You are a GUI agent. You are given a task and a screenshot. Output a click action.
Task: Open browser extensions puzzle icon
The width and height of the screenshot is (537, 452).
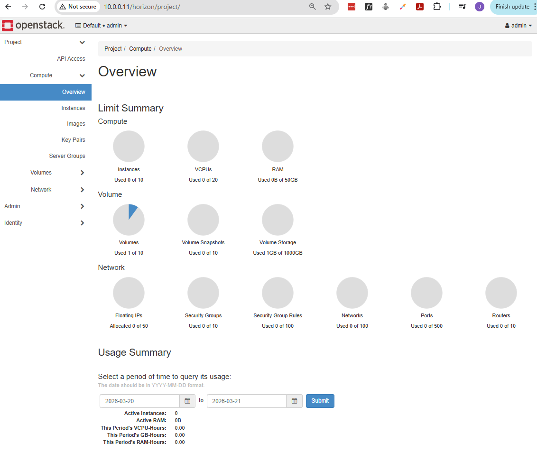tap(437, 7)
